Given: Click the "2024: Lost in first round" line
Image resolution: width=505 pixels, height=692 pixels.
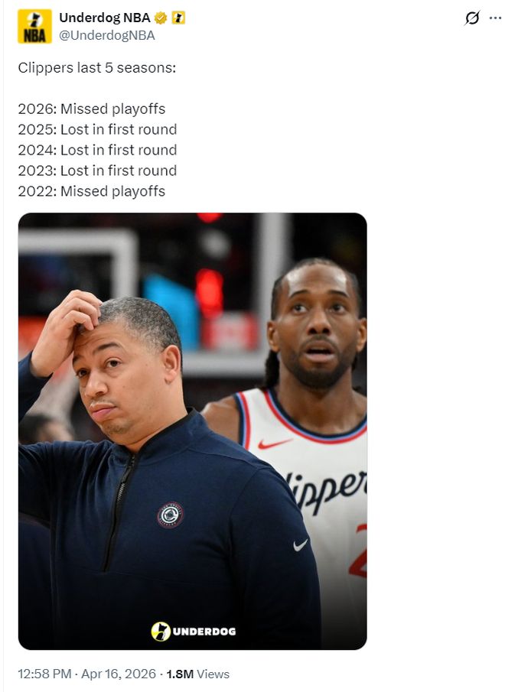Looking at the screenshot, I should (98, 150).
